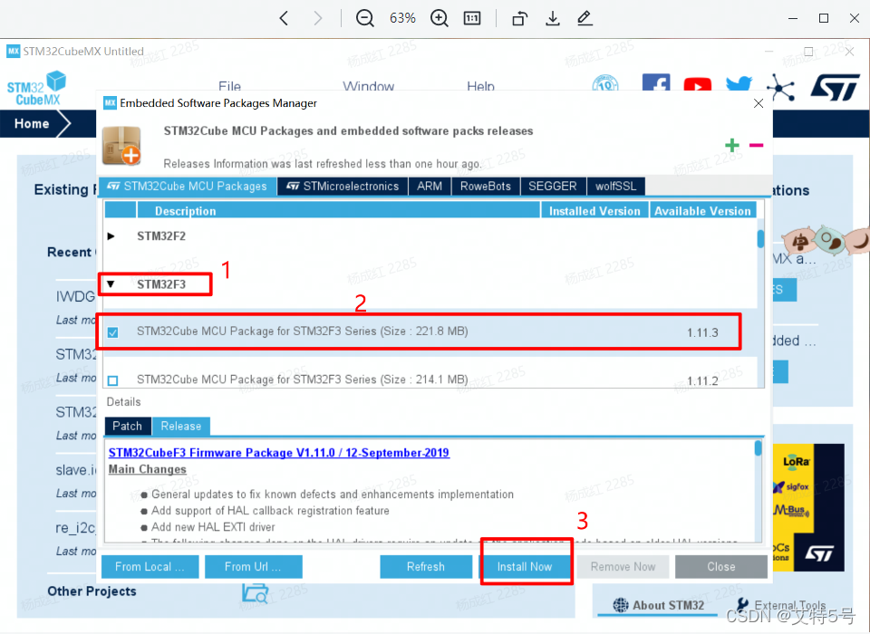Switch to SEGGER tab
Image resolution: width=870 pixels, height=634 pixels.
click(x=553, y=187)
